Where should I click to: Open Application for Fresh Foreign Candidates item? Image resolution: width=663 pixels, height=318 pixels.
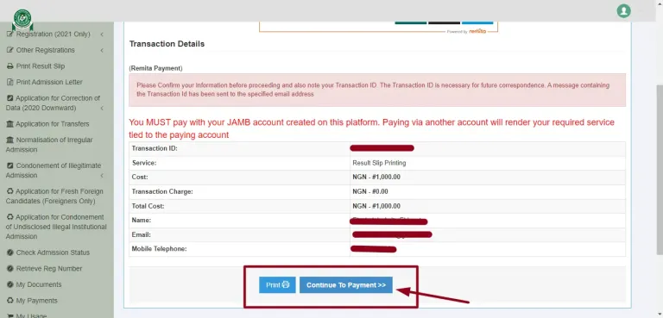pyautogui.click(x=54, y=196)
